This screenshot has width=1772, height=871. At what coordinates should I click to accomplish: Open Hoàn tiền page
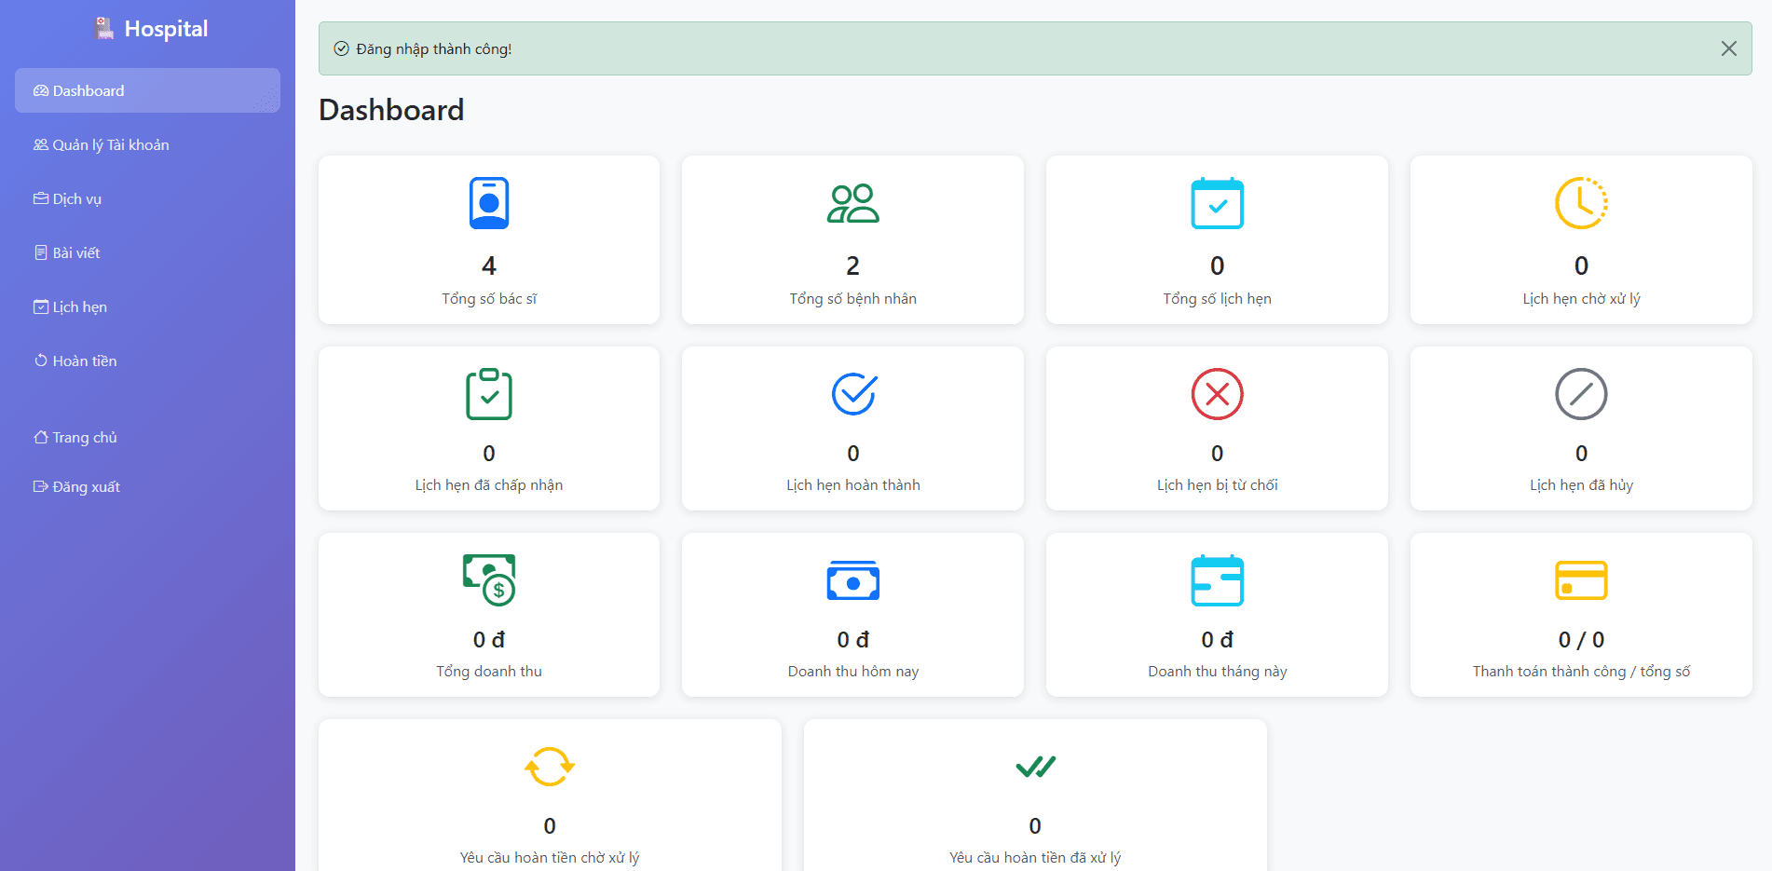[x=147, y=361]
